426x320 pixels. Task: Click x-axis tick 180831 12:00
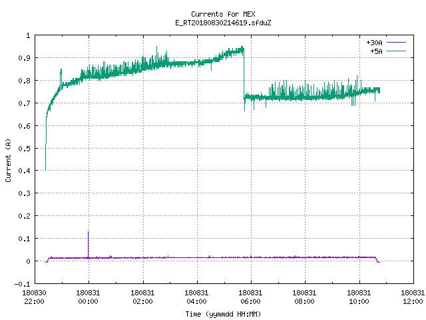point(413,297)
